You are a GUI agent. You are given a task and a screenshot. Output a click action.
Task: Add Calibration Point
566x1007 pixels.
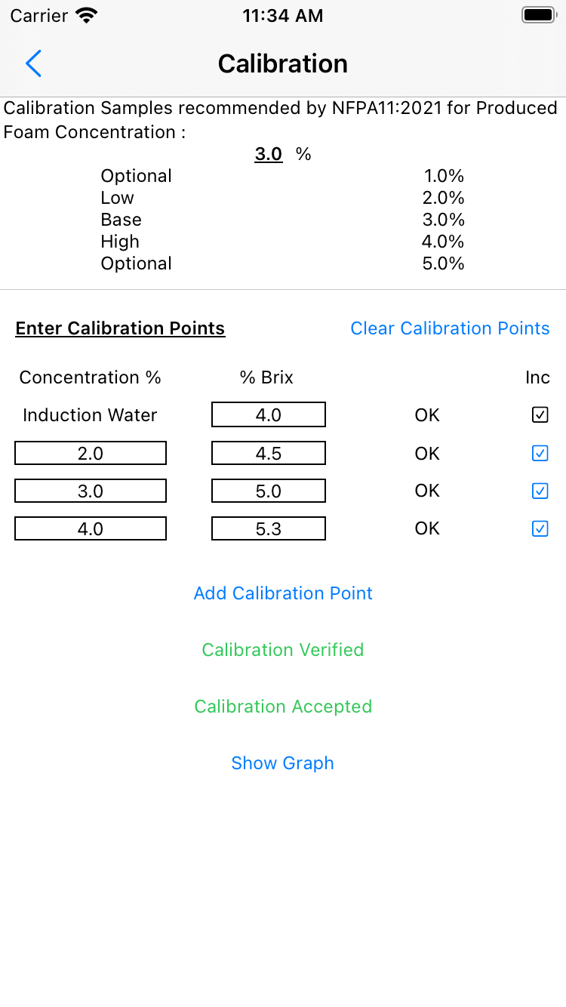click(283, 593)
